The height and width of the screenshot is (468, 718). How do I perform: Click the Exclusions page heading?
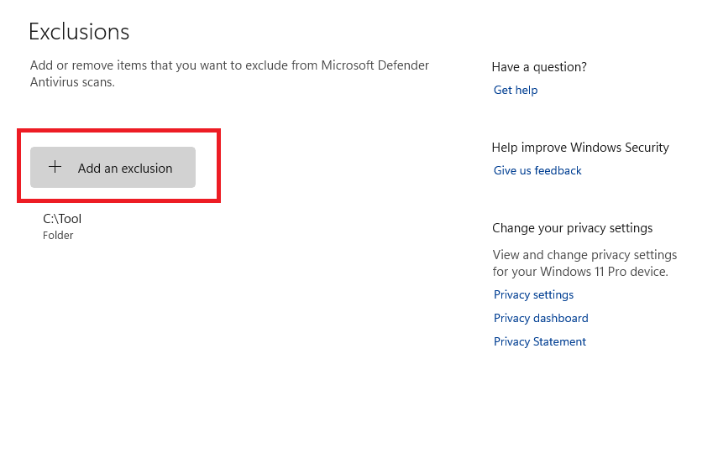pyautogui.click(x=79, y=32)
